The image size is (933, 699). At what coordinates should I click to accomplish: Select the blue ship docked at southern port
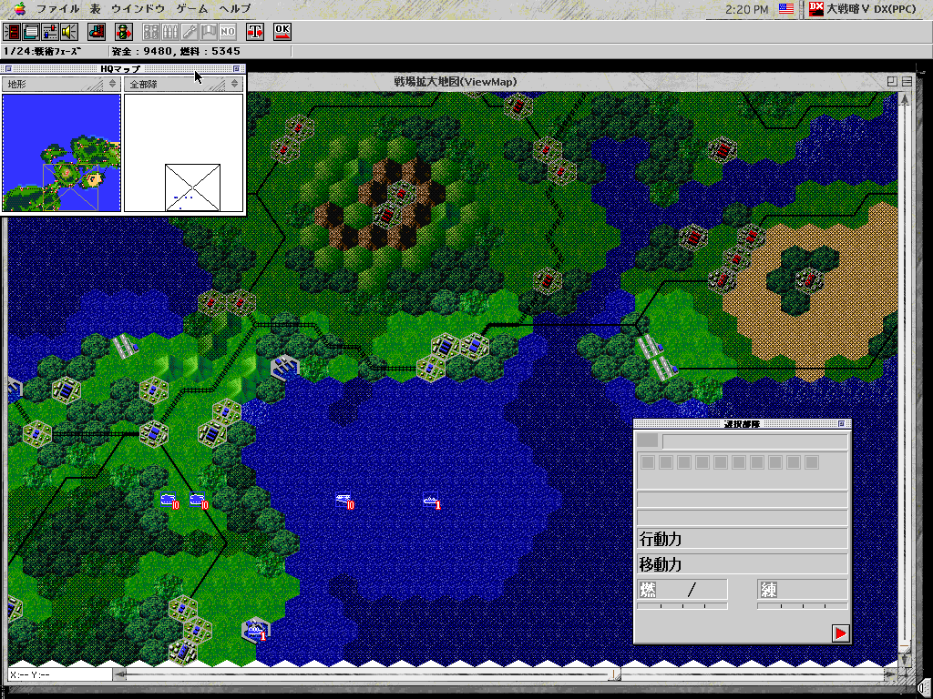click(256, 630)
